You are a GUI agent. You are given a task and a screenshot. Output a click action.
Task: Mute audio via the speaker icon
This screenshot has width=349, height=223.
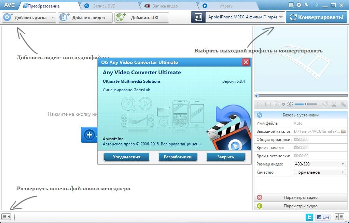tap(289, 104)
